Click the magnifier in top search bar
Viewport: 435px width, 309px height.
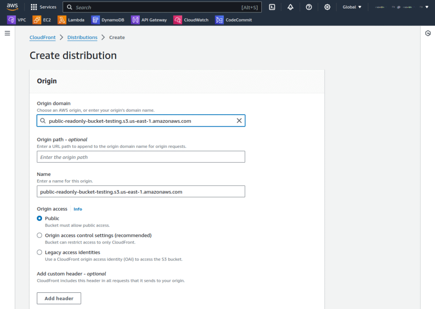coord(70,7)
